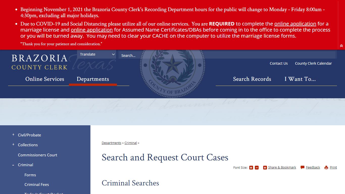Click the Feedback speech bubble icon
345x194 pixels.
coord(303,167)
